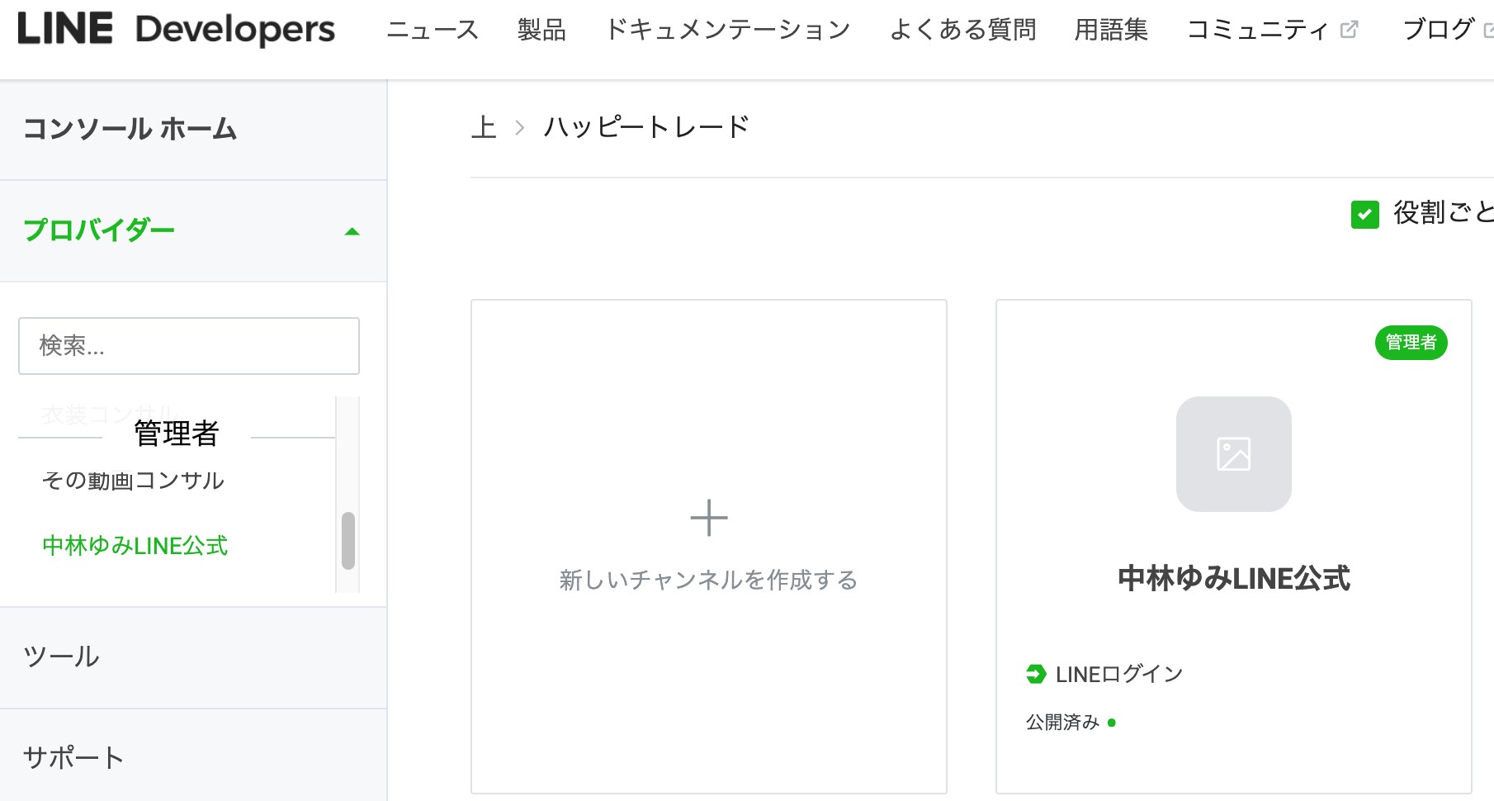Open the ニュース menu item

(433, 30)
